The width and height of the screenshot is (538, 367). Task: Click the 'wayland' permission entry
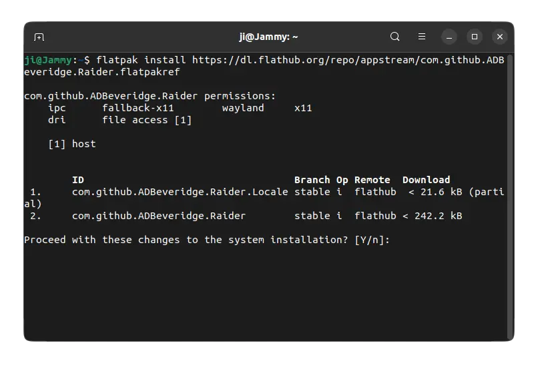(x=243, y=108)
